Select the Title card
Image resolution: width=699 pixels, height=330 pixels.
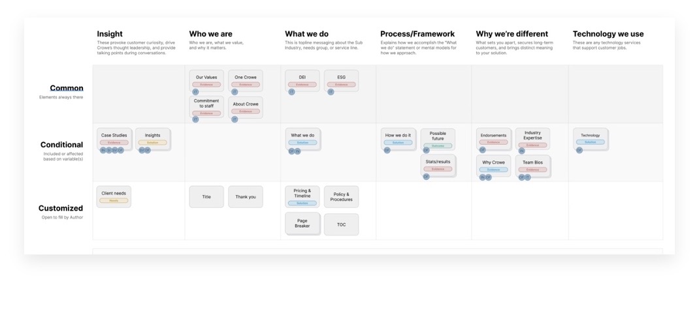(x=206, y=197)
